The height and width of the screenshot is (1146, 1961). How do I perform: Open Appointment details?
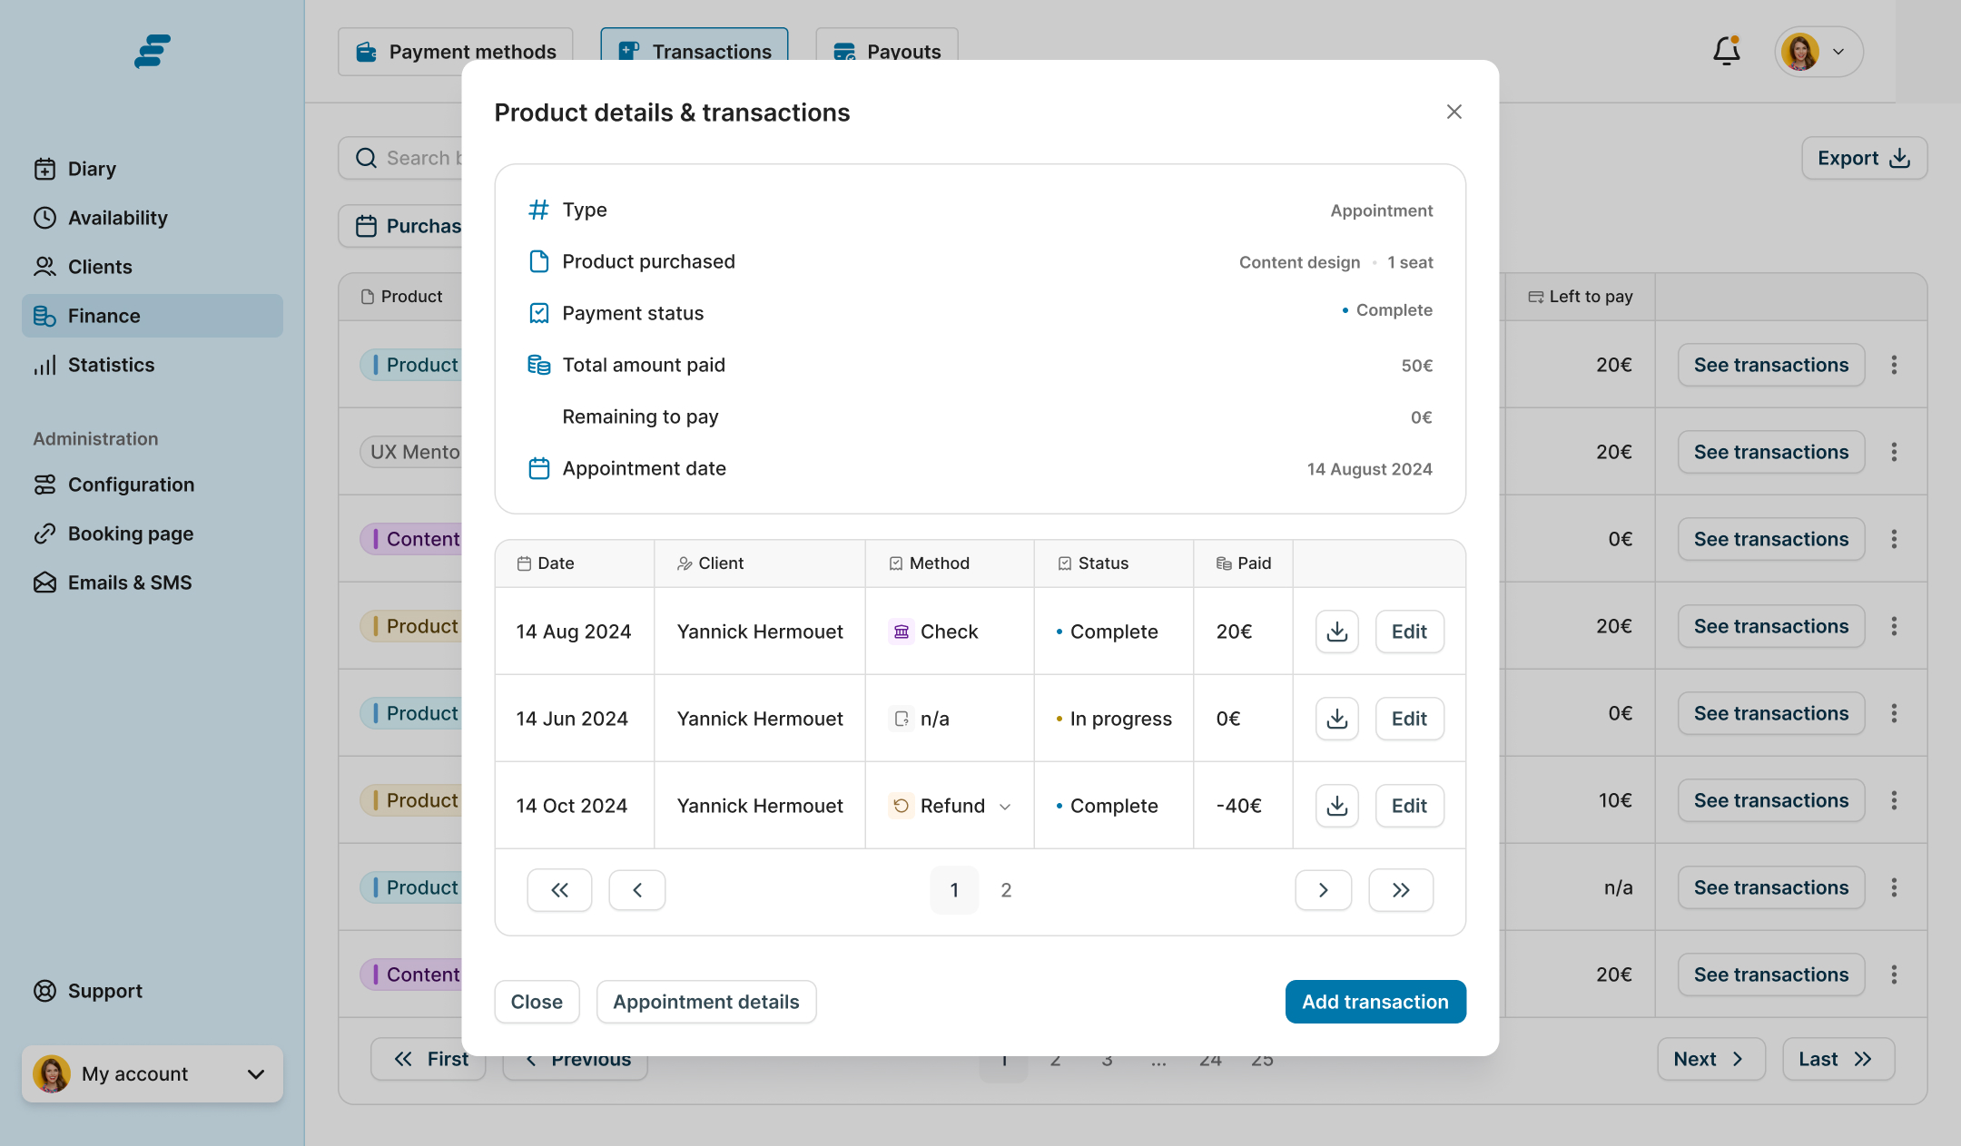[x=705, y=1002]
